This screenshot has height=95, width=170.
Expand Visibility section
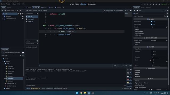[137, 70]
